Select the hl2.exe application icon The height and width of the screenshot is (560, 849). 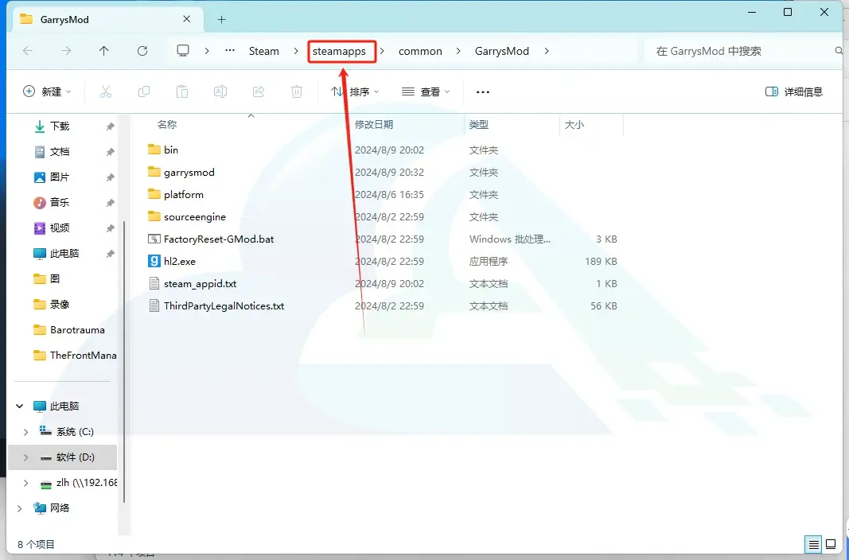pos(154,262)
